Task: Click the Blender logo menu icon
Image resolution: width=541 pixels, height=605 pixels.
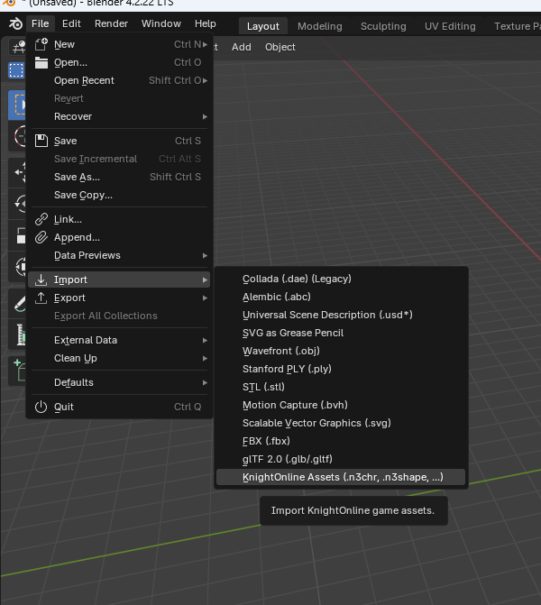Action: tap(15, 24)
